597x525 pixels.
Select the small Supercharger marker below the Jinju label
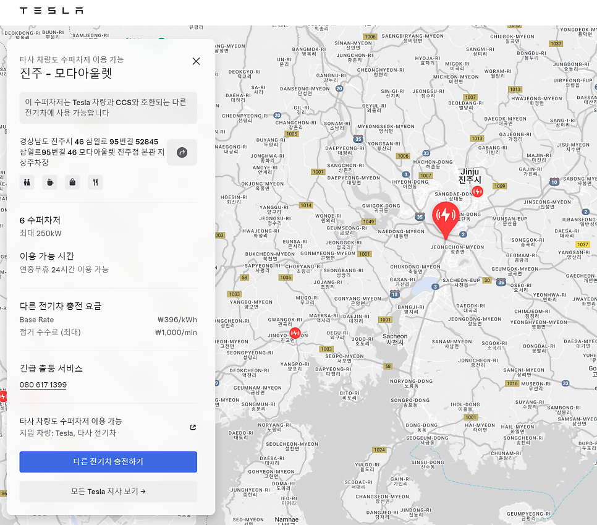478,191
